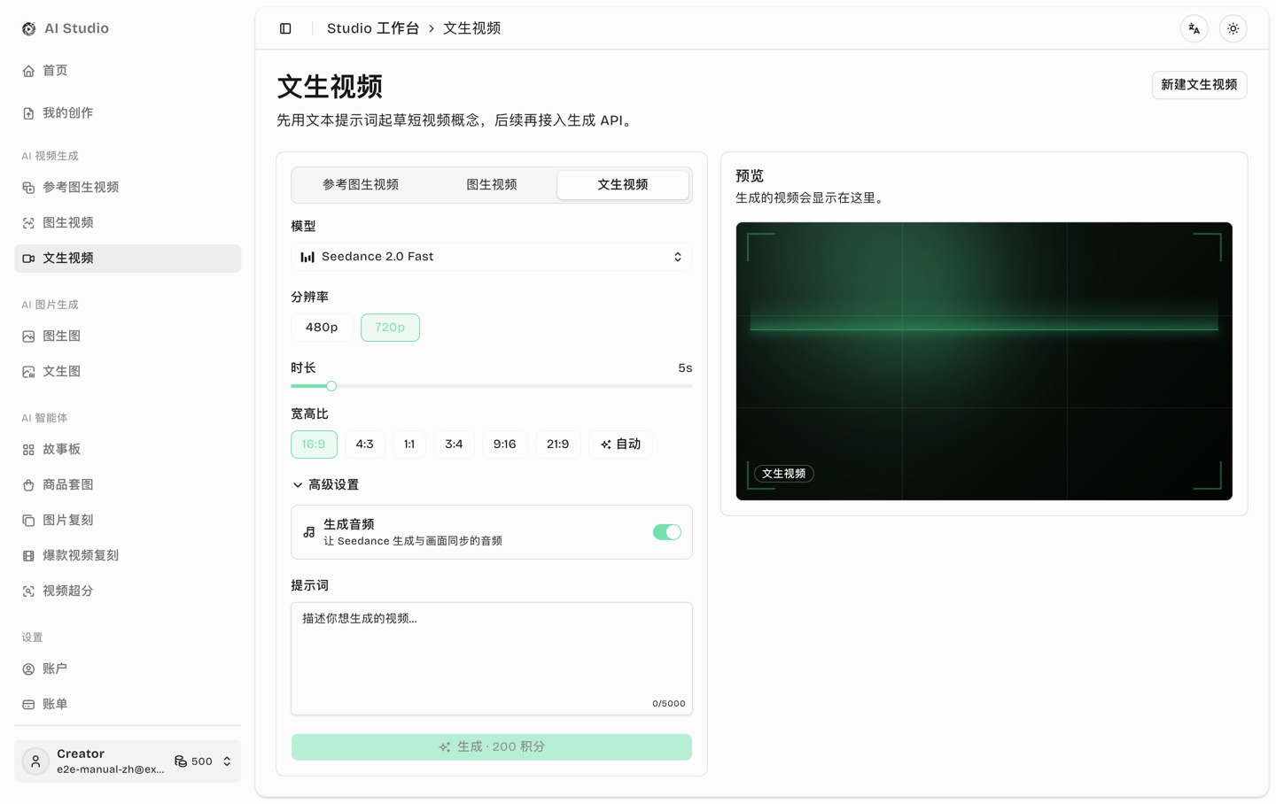The width and height of the screenshot is (1276, 804).
Task: Choose 自动 aspect ratio
Action: click(x=620, y=445)
